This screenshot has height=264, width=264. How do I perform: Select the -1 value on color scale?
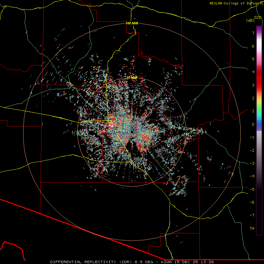(252, 137)
